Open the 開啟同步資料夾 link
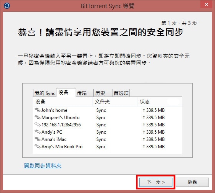This screenshot has width=215, height=193. click(43, 165)
